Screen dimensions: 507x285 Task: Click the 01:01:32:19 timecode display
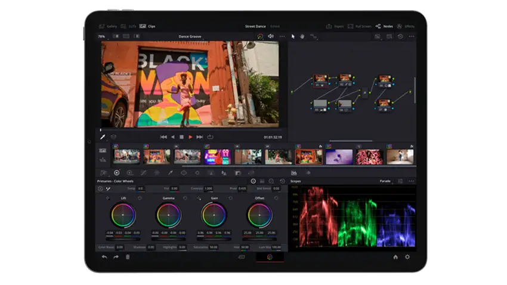(x=273, y=137)
